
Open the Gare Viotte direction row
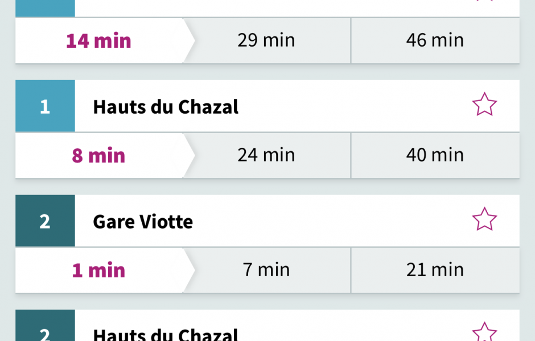267,221
